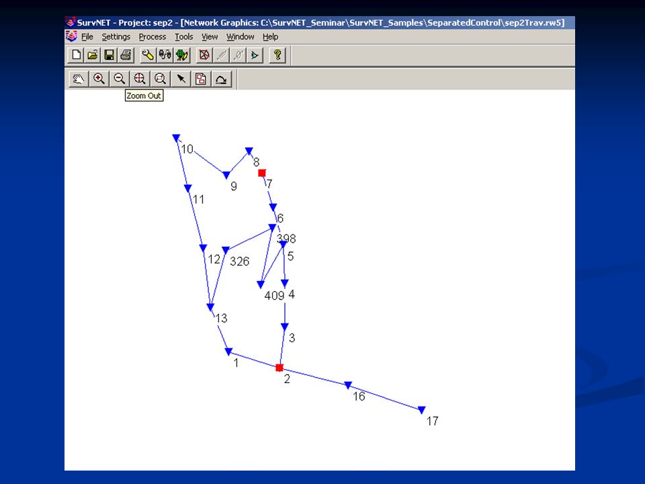Click the red squares document icon
Image resolution: width=645 pixels, height=484 pixels.
click(x=201, y=79)
